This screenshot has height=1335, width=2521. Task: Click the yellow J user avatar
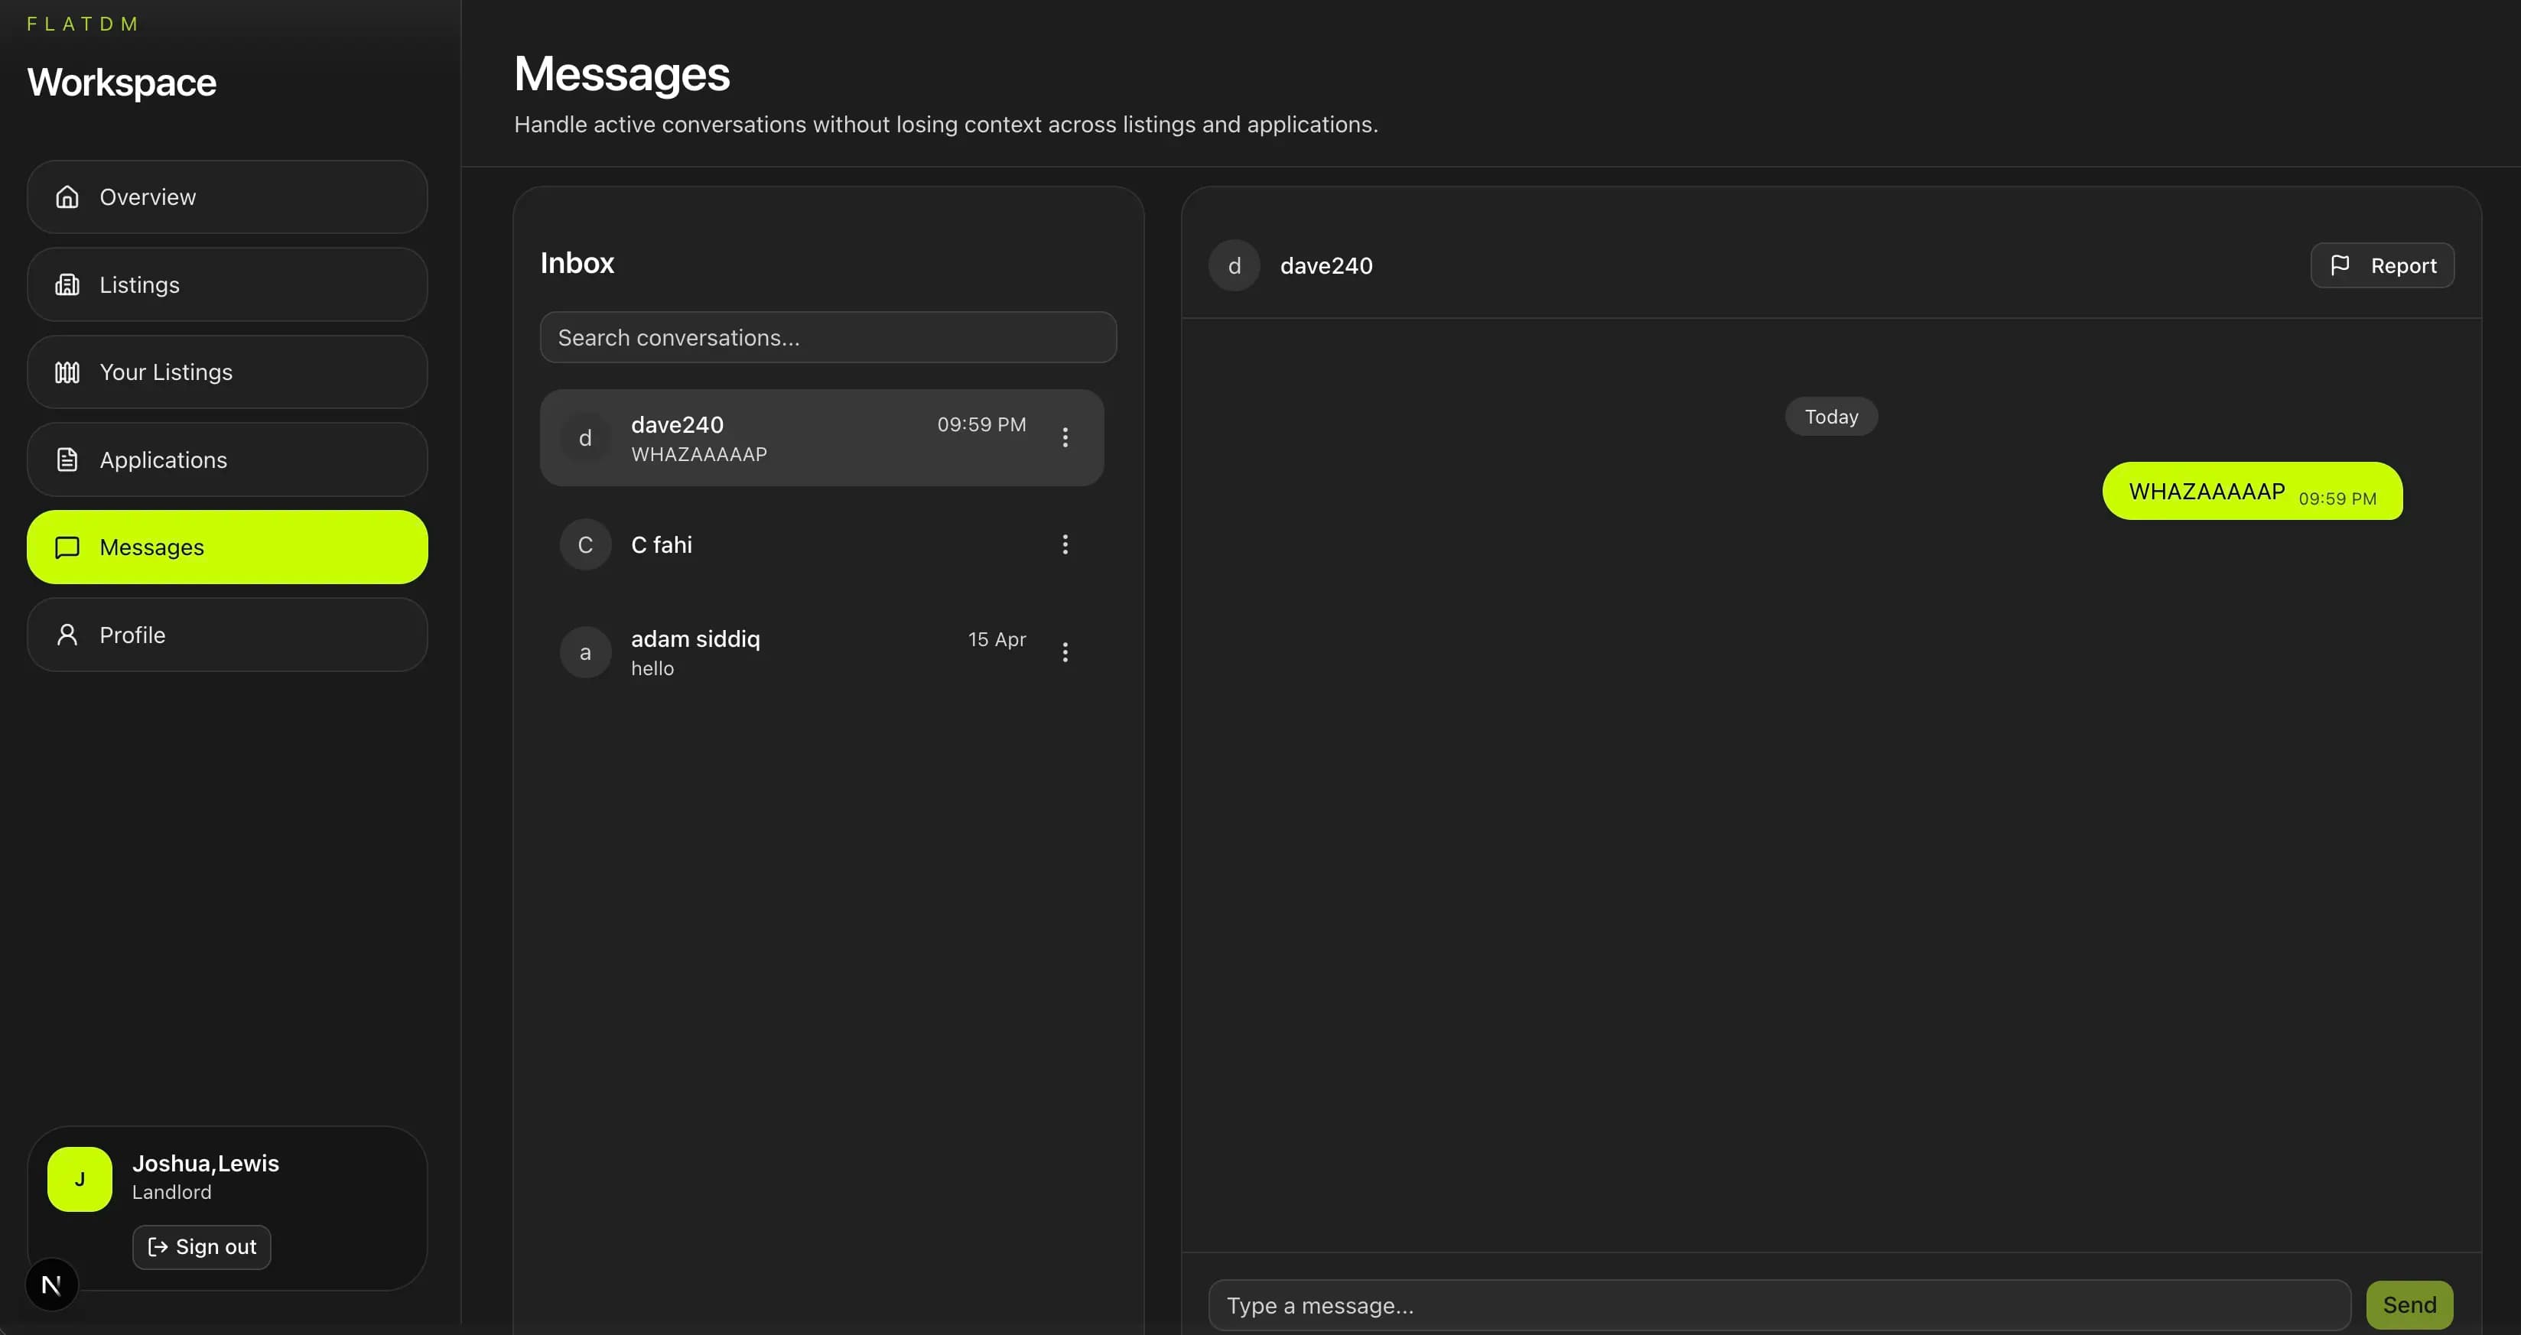[x=80, y=1180]
